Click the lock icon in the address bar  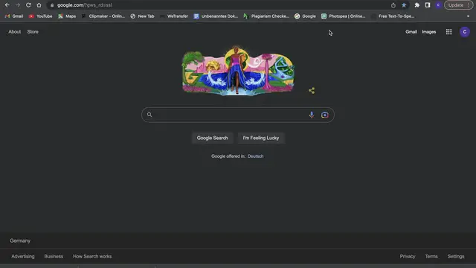[x=52, y=5]
